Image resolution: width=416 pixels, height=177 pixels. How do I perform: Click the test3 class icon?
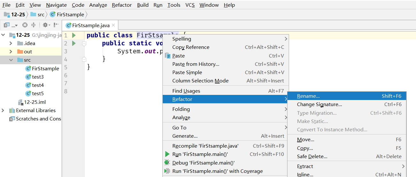coord(28,77)
